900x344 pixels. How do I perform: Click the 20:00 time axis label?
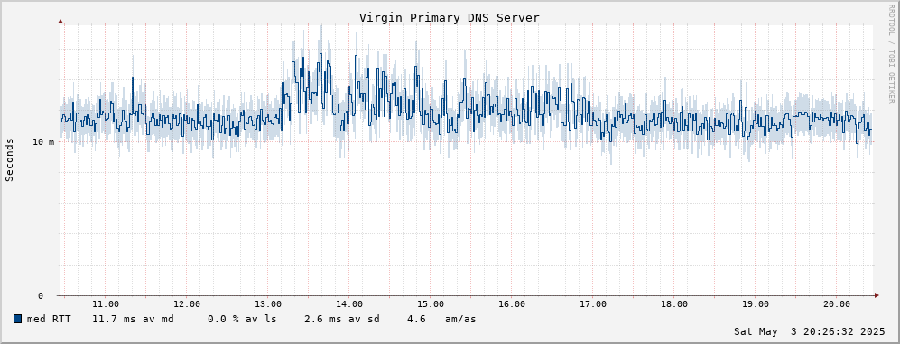tap(836, 304)
